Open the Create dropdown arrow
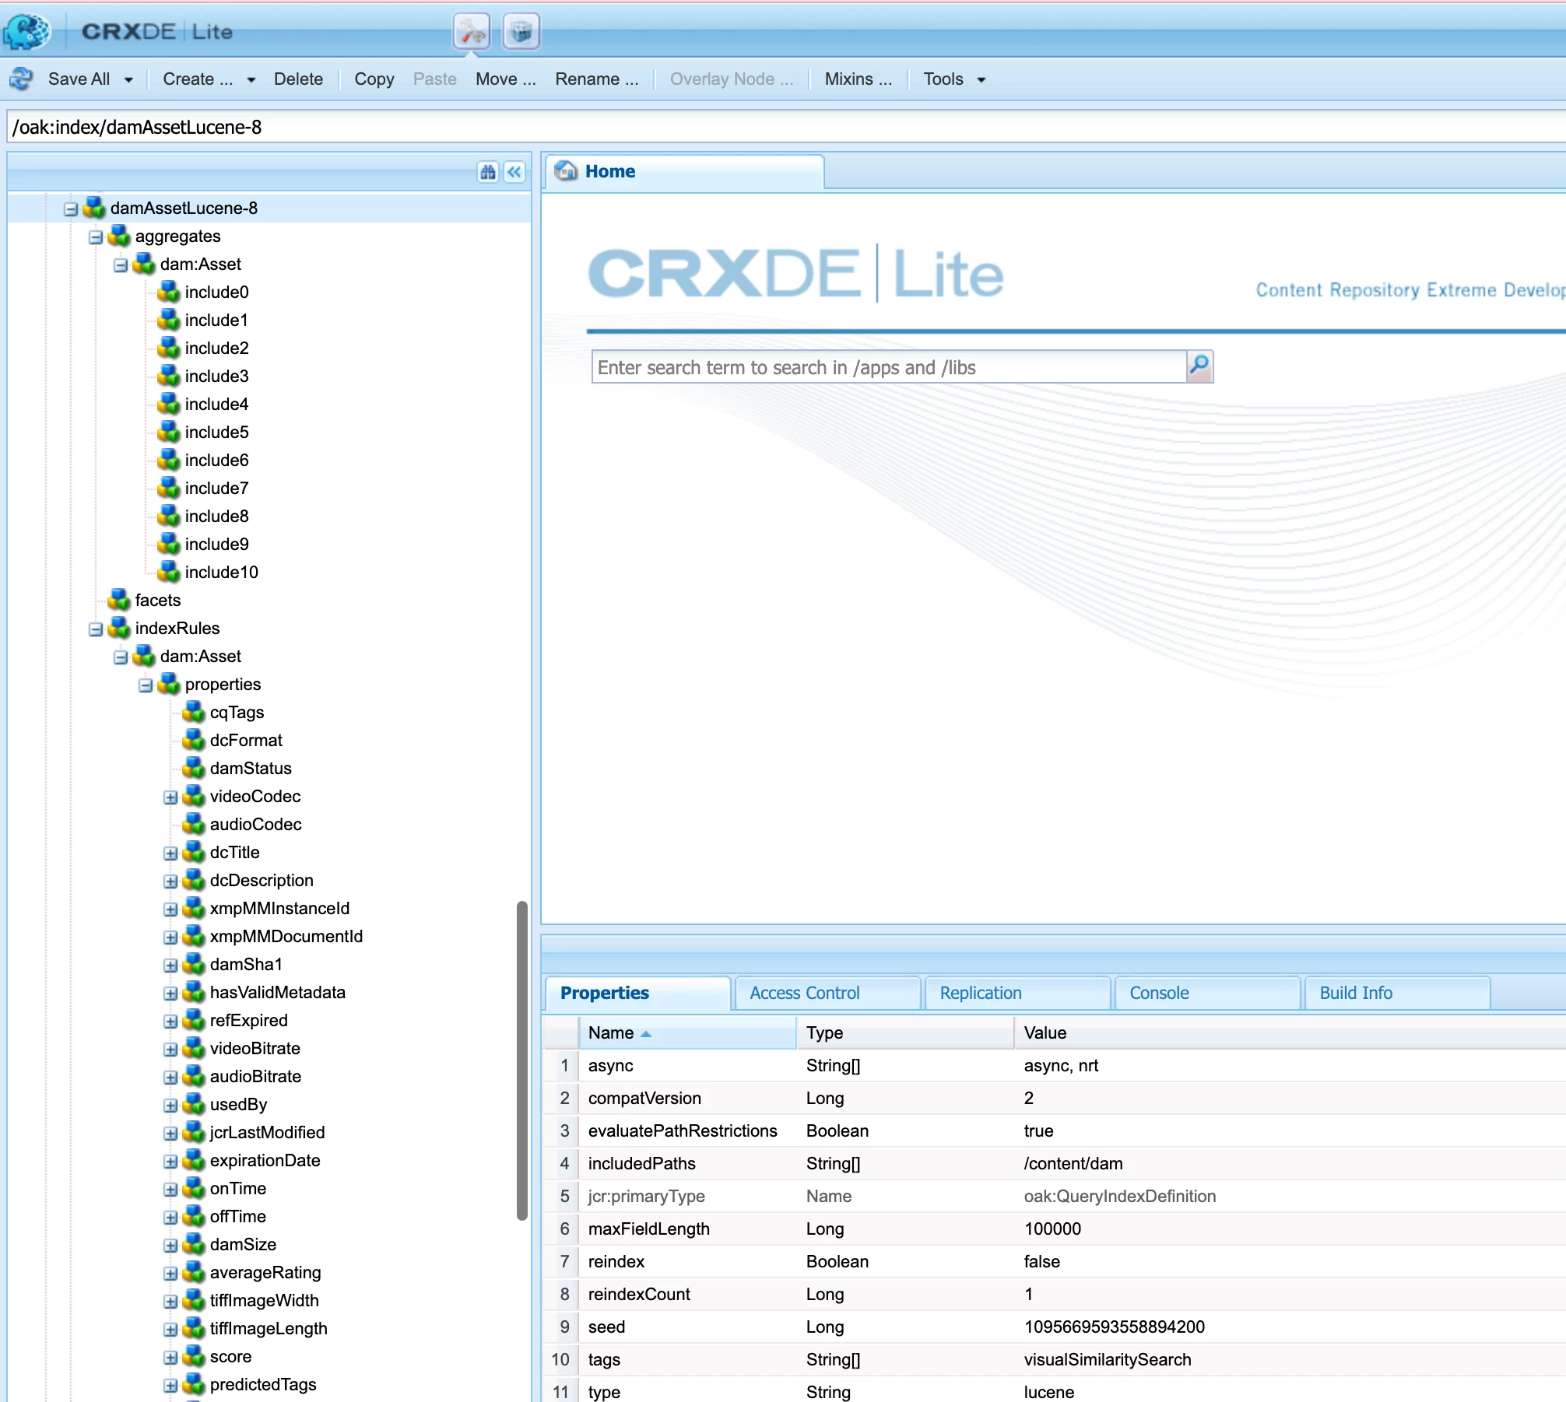Image resolution: width=1566 pixels, height=1402 pixels. click(x=251, y=79)
